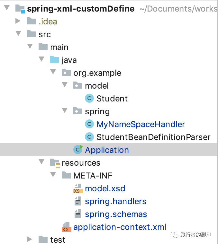
Task: Click the spring.handlers text file icon
Action: tap(78, 201)
